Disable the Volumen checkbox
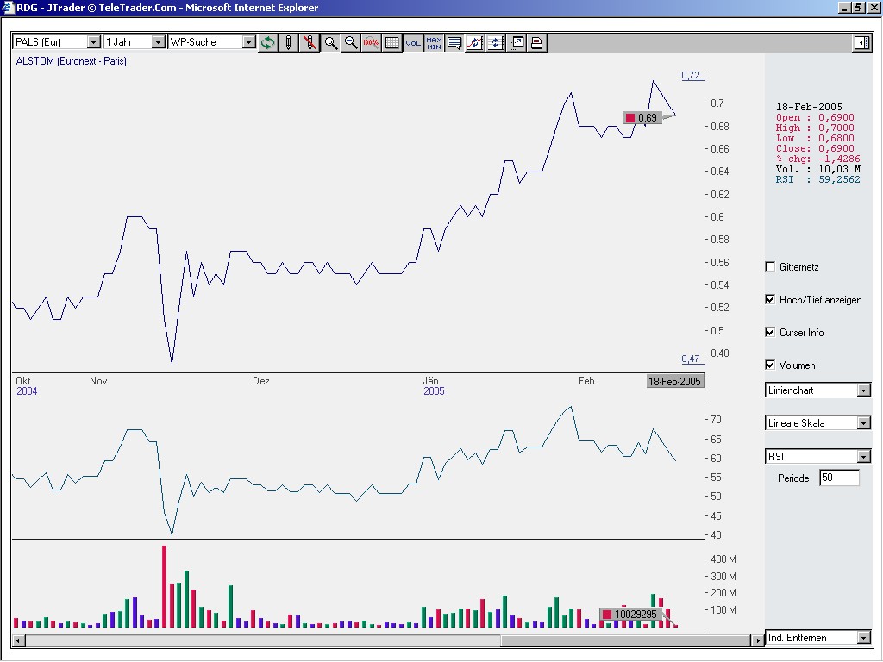This screenshot has height=662, width=883. click(771, 365)
